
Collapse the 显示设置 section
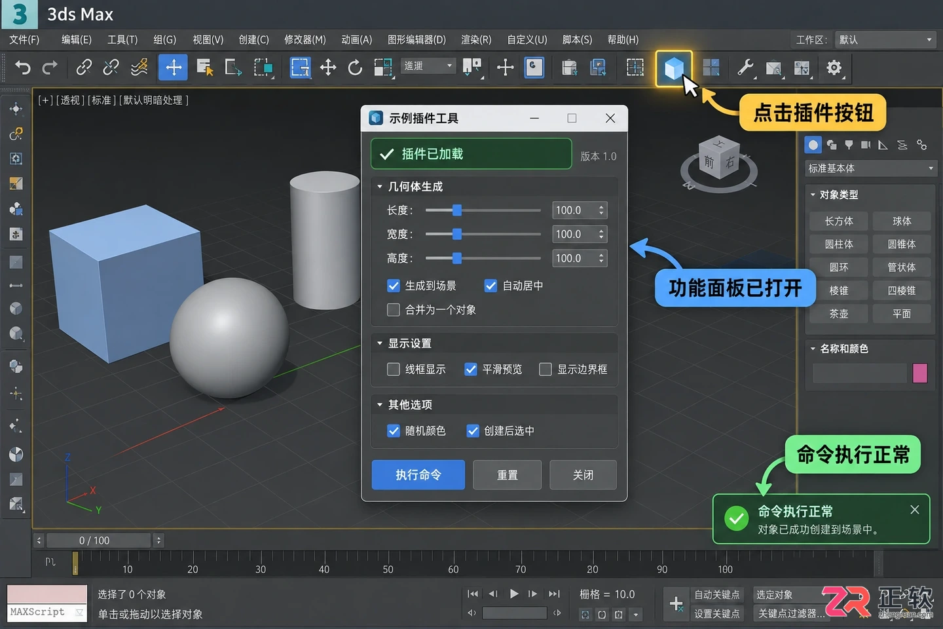pos(380,343)
